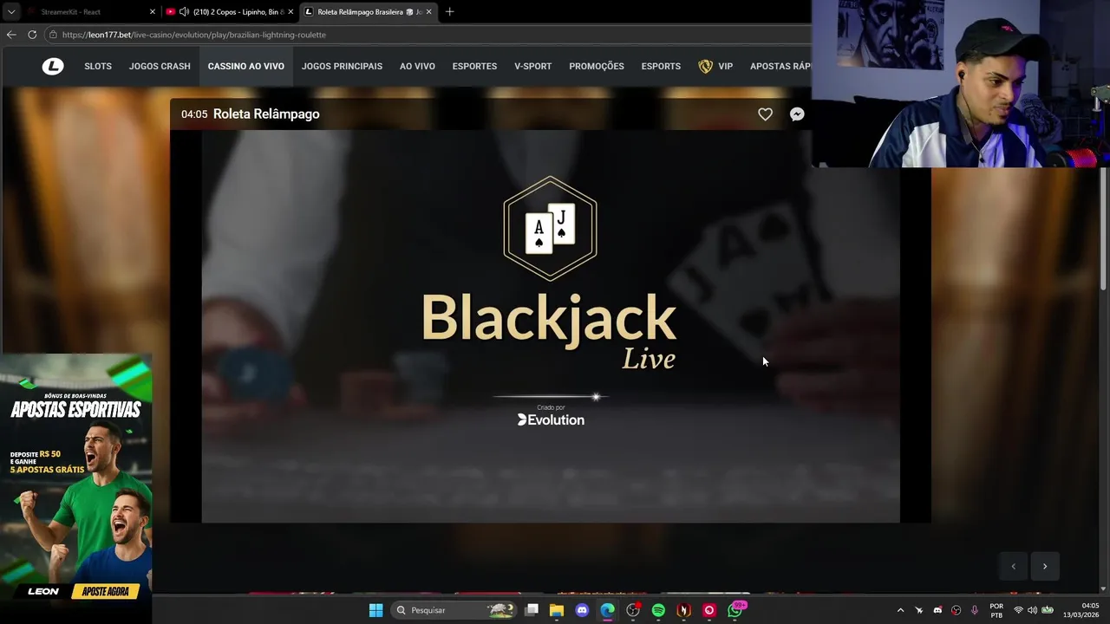Open the game chat bubble icon
The width and height of the screenshot is (1110, 624).
click(x=797, y=114)
